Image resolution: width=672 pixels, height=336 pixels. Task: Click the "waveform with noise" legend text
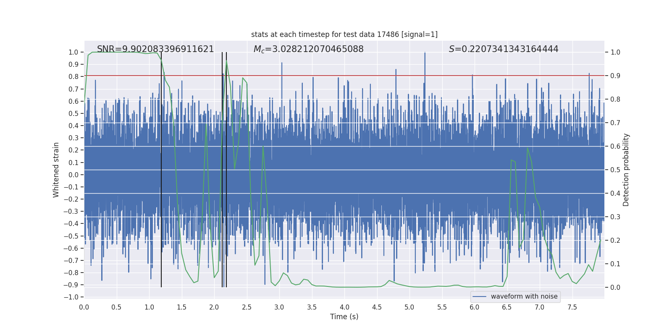[x=524, y=297]
